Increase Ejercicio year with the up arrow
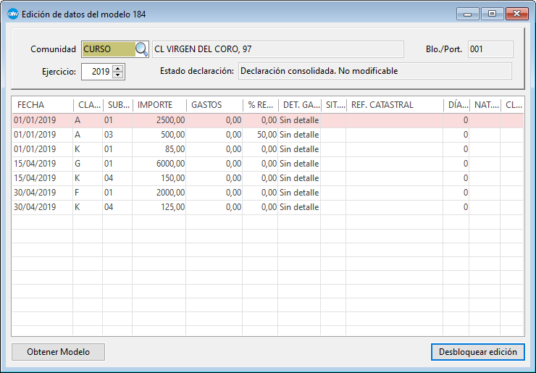Viewport: 536px width, 373px height. coord(119,68)
